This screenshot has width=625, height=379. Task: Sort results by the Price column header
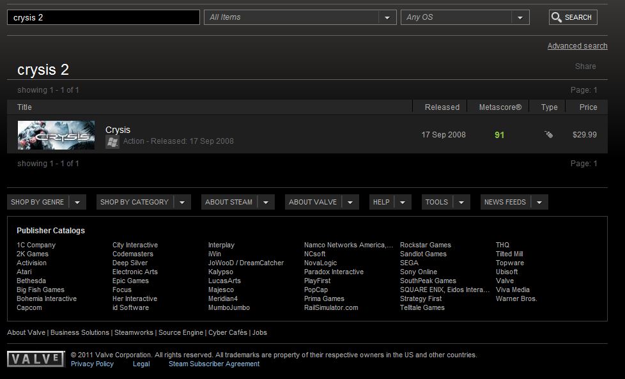(589, 107)
